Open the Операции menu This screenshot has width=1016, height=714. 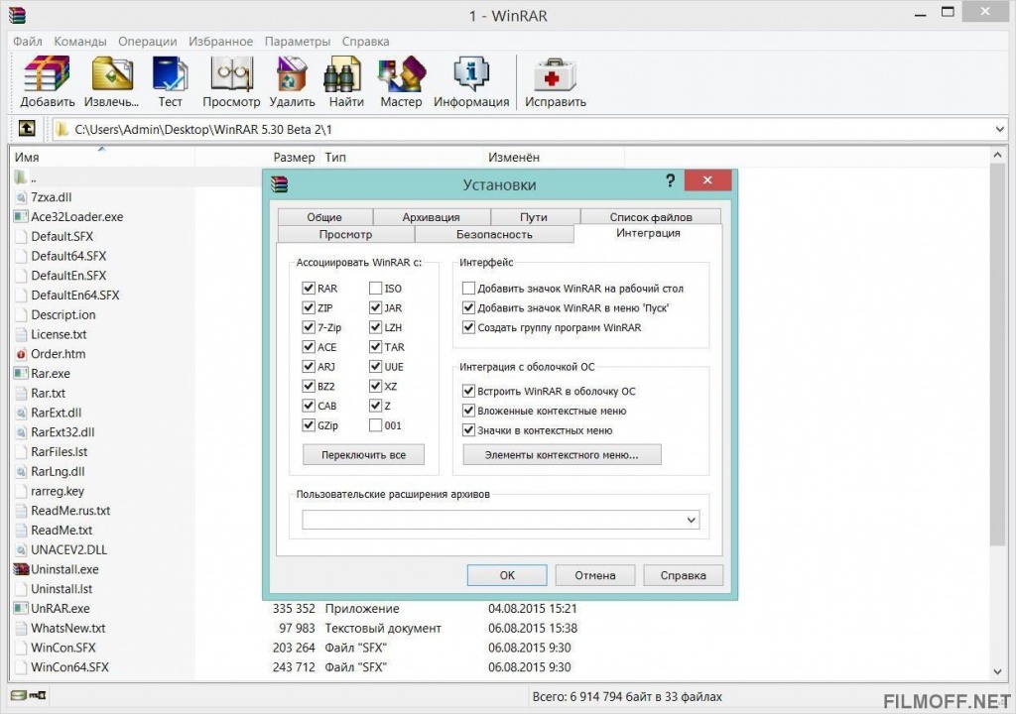(147, 41)
